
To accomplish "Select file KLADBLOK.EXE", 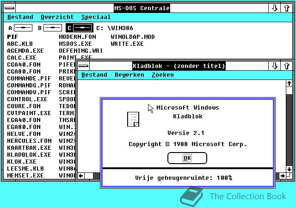I will tap(29, 154).
